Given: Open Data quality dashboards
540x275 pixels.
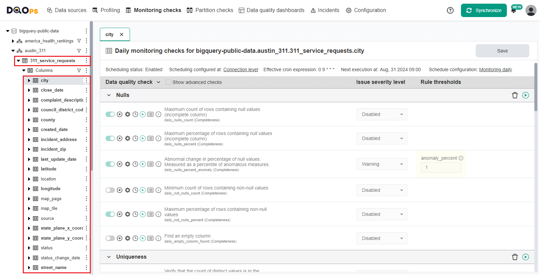Looking at the screenshot, I should click(272, 10).
